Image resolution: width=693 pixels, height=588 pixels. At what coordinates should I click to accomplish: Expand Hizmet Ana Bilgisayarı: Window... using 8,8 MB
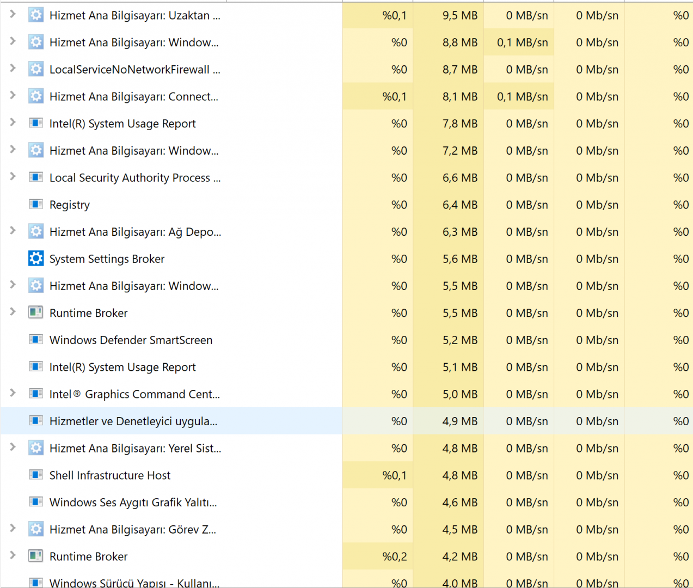[x=13, y=41]
